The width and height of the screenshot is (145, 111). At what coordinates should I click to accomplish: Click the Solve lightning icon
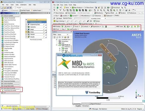tap(65, 8)
